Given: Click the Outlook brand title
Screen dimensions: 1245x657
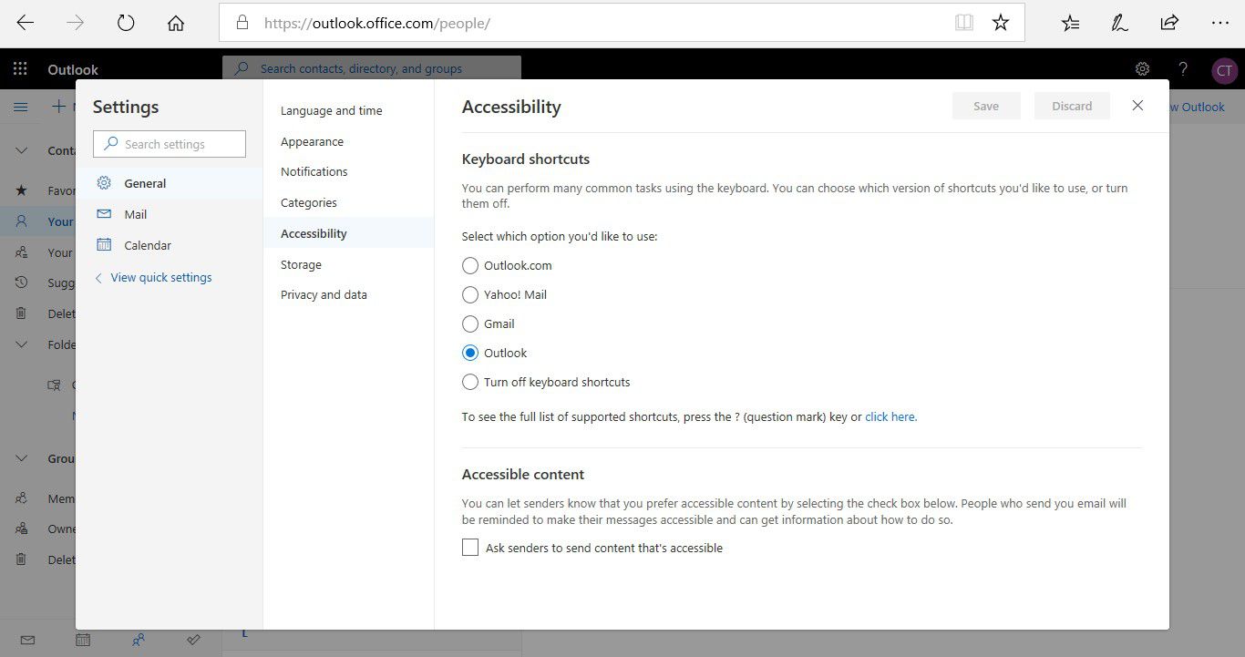Looking at the screenshot, I should [x=73, y=70].
